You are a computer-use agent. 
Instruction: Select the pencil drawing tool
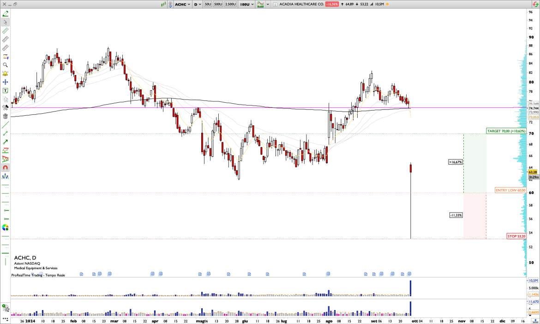click(x=5, y=13)
